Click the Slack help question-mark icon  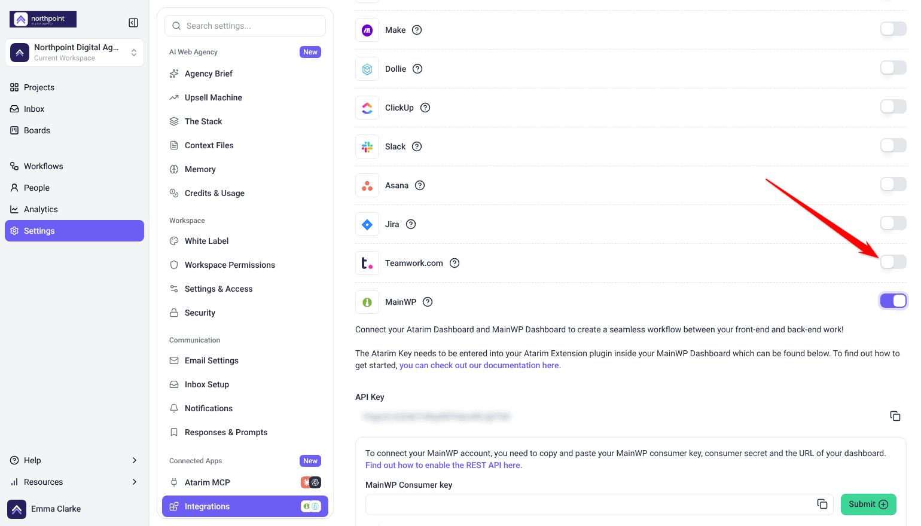click(417, 146)
